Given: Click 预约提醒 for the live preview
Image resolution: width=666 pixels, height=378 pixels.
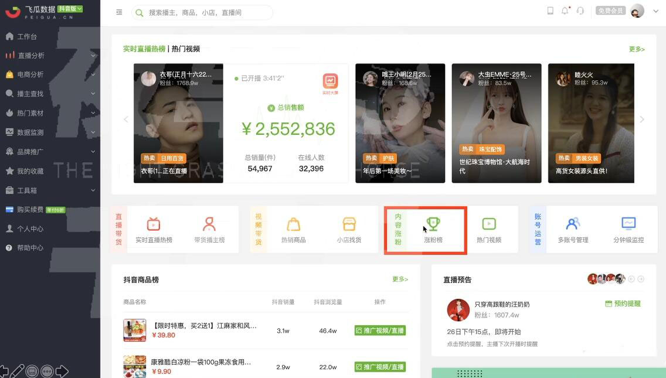Looking at the screenshot, I should (623, 304).
